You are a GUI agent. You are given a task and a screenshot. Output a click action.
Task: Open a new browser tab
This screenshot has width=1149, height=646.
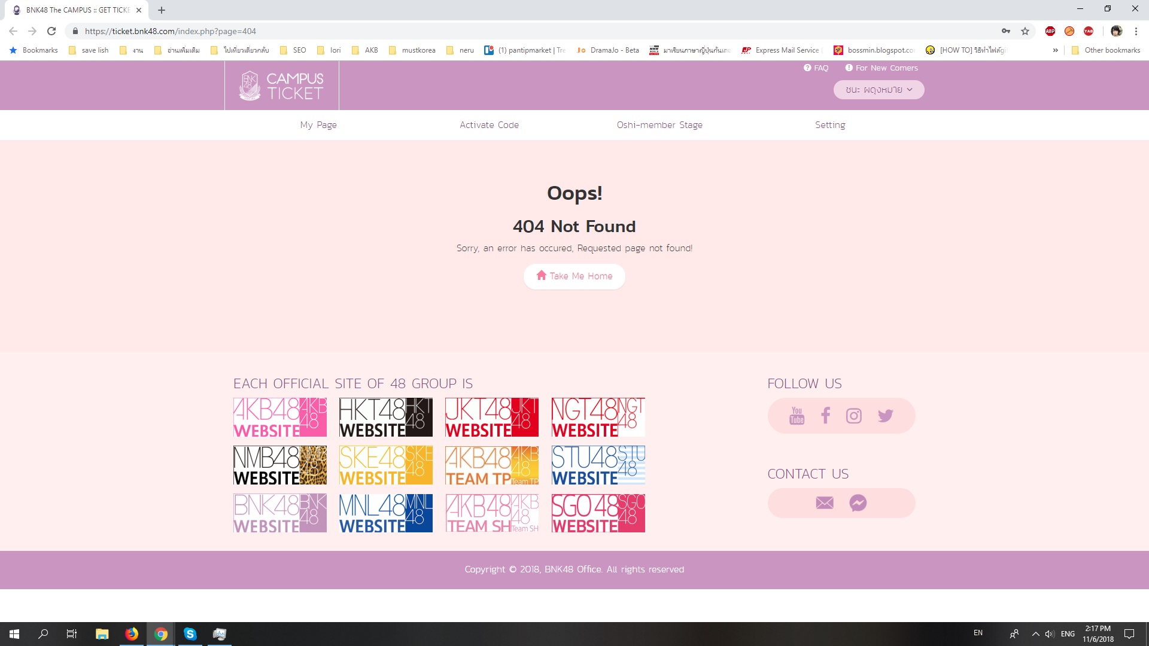[162, 10]
